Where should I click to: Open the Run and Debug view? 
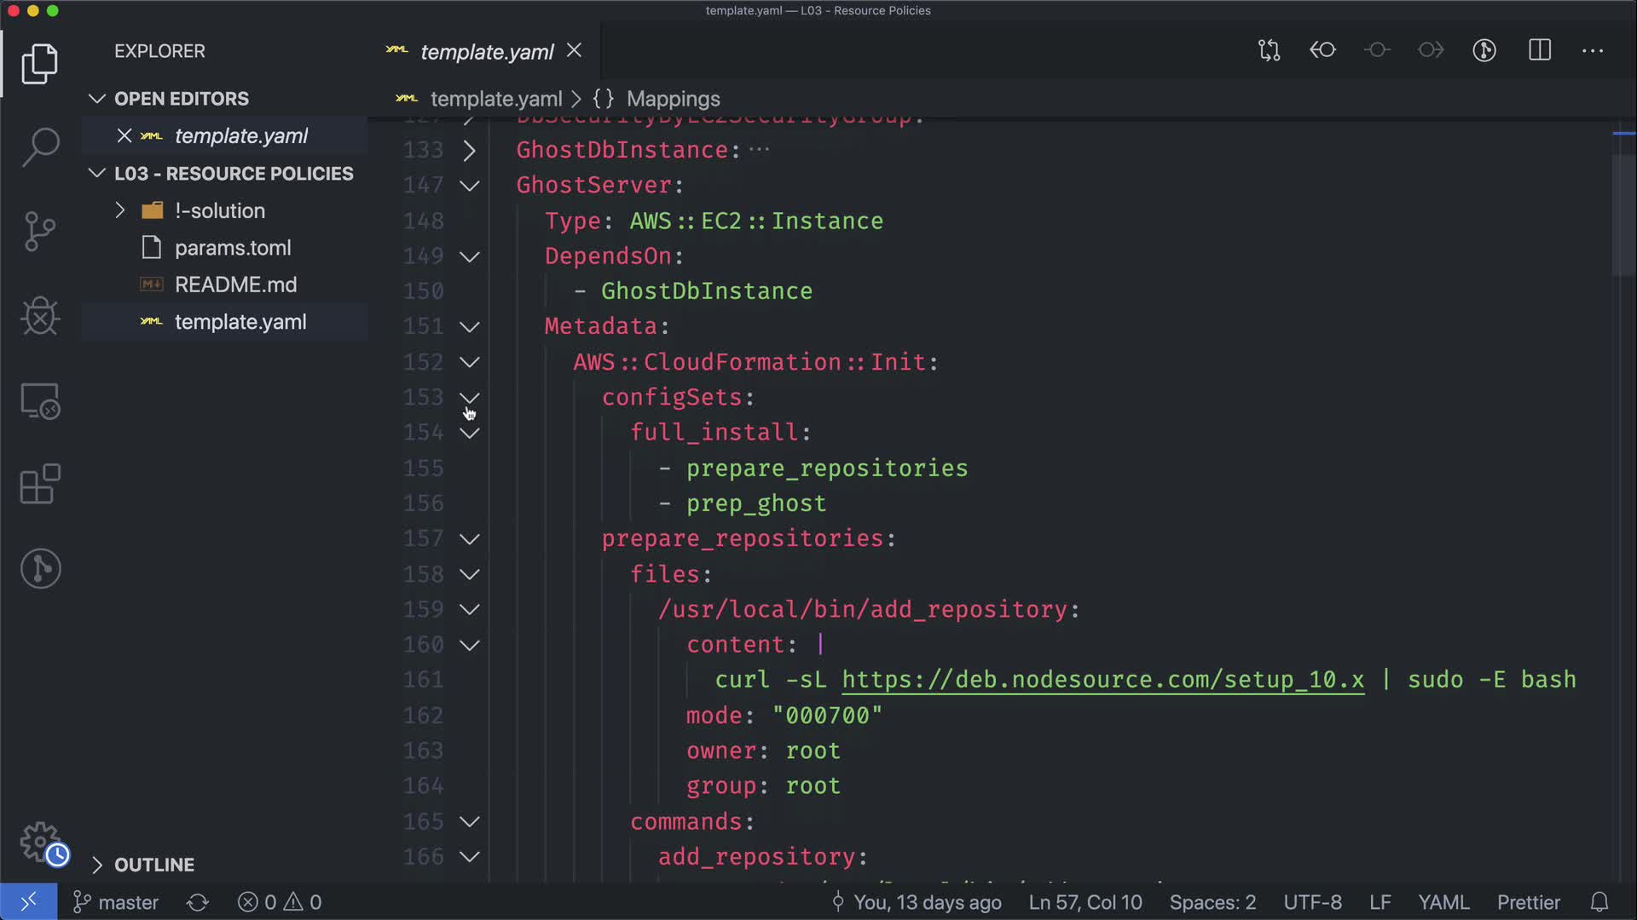coord(40,316)
